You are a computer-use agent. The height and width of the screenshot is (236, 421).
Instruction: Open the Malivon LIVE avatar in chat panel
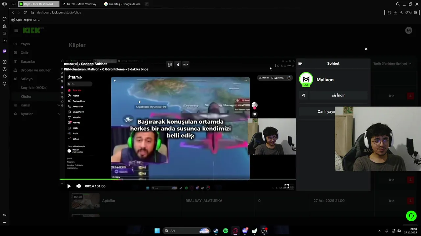click(306, 80)
